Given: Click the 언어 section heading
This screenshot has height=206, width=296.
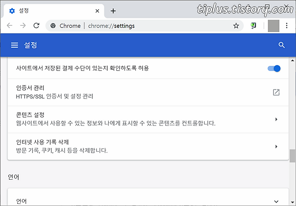Looking at the screenshot, I should click(14, 177).
